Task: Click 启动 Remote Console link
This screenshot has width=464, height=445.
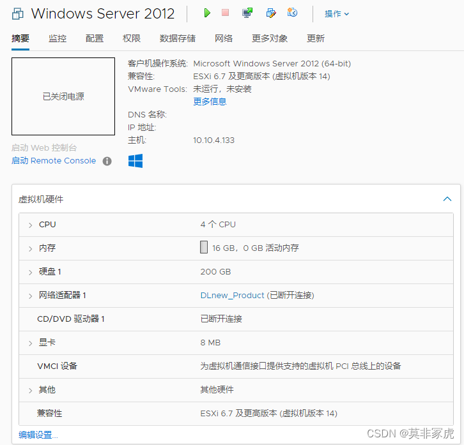Action: [54, 160]
